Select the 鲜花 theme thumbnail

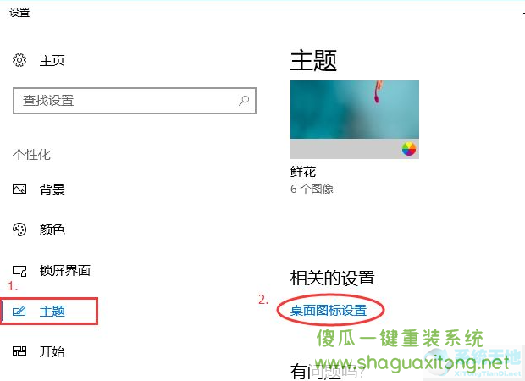click(x=355, y=119)
